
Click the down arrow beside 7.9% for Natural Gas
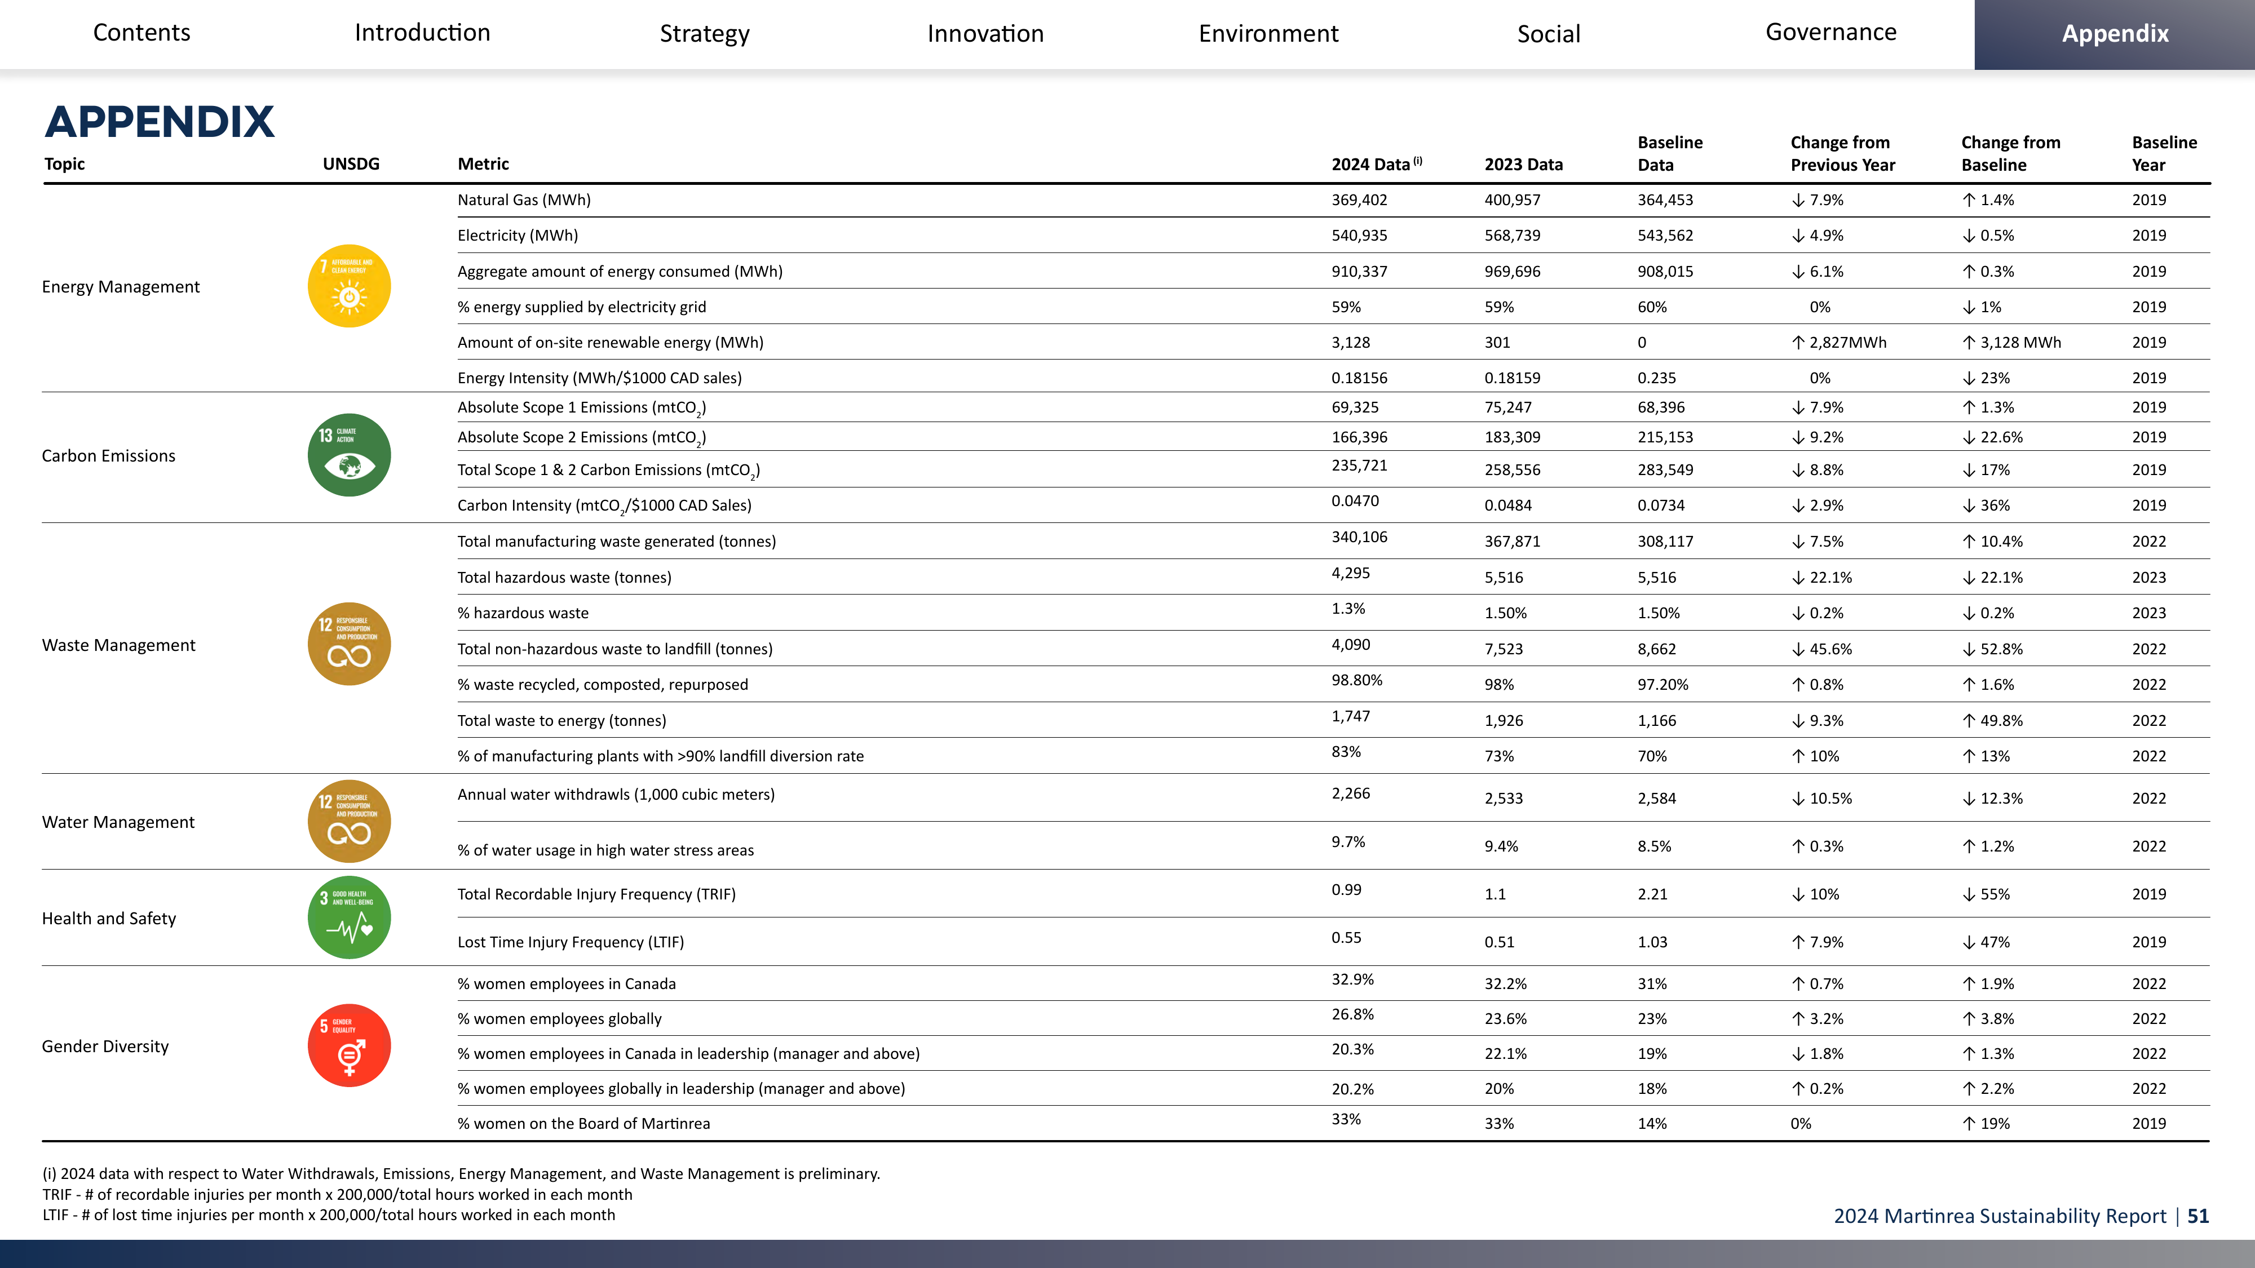pos(1798,201)
